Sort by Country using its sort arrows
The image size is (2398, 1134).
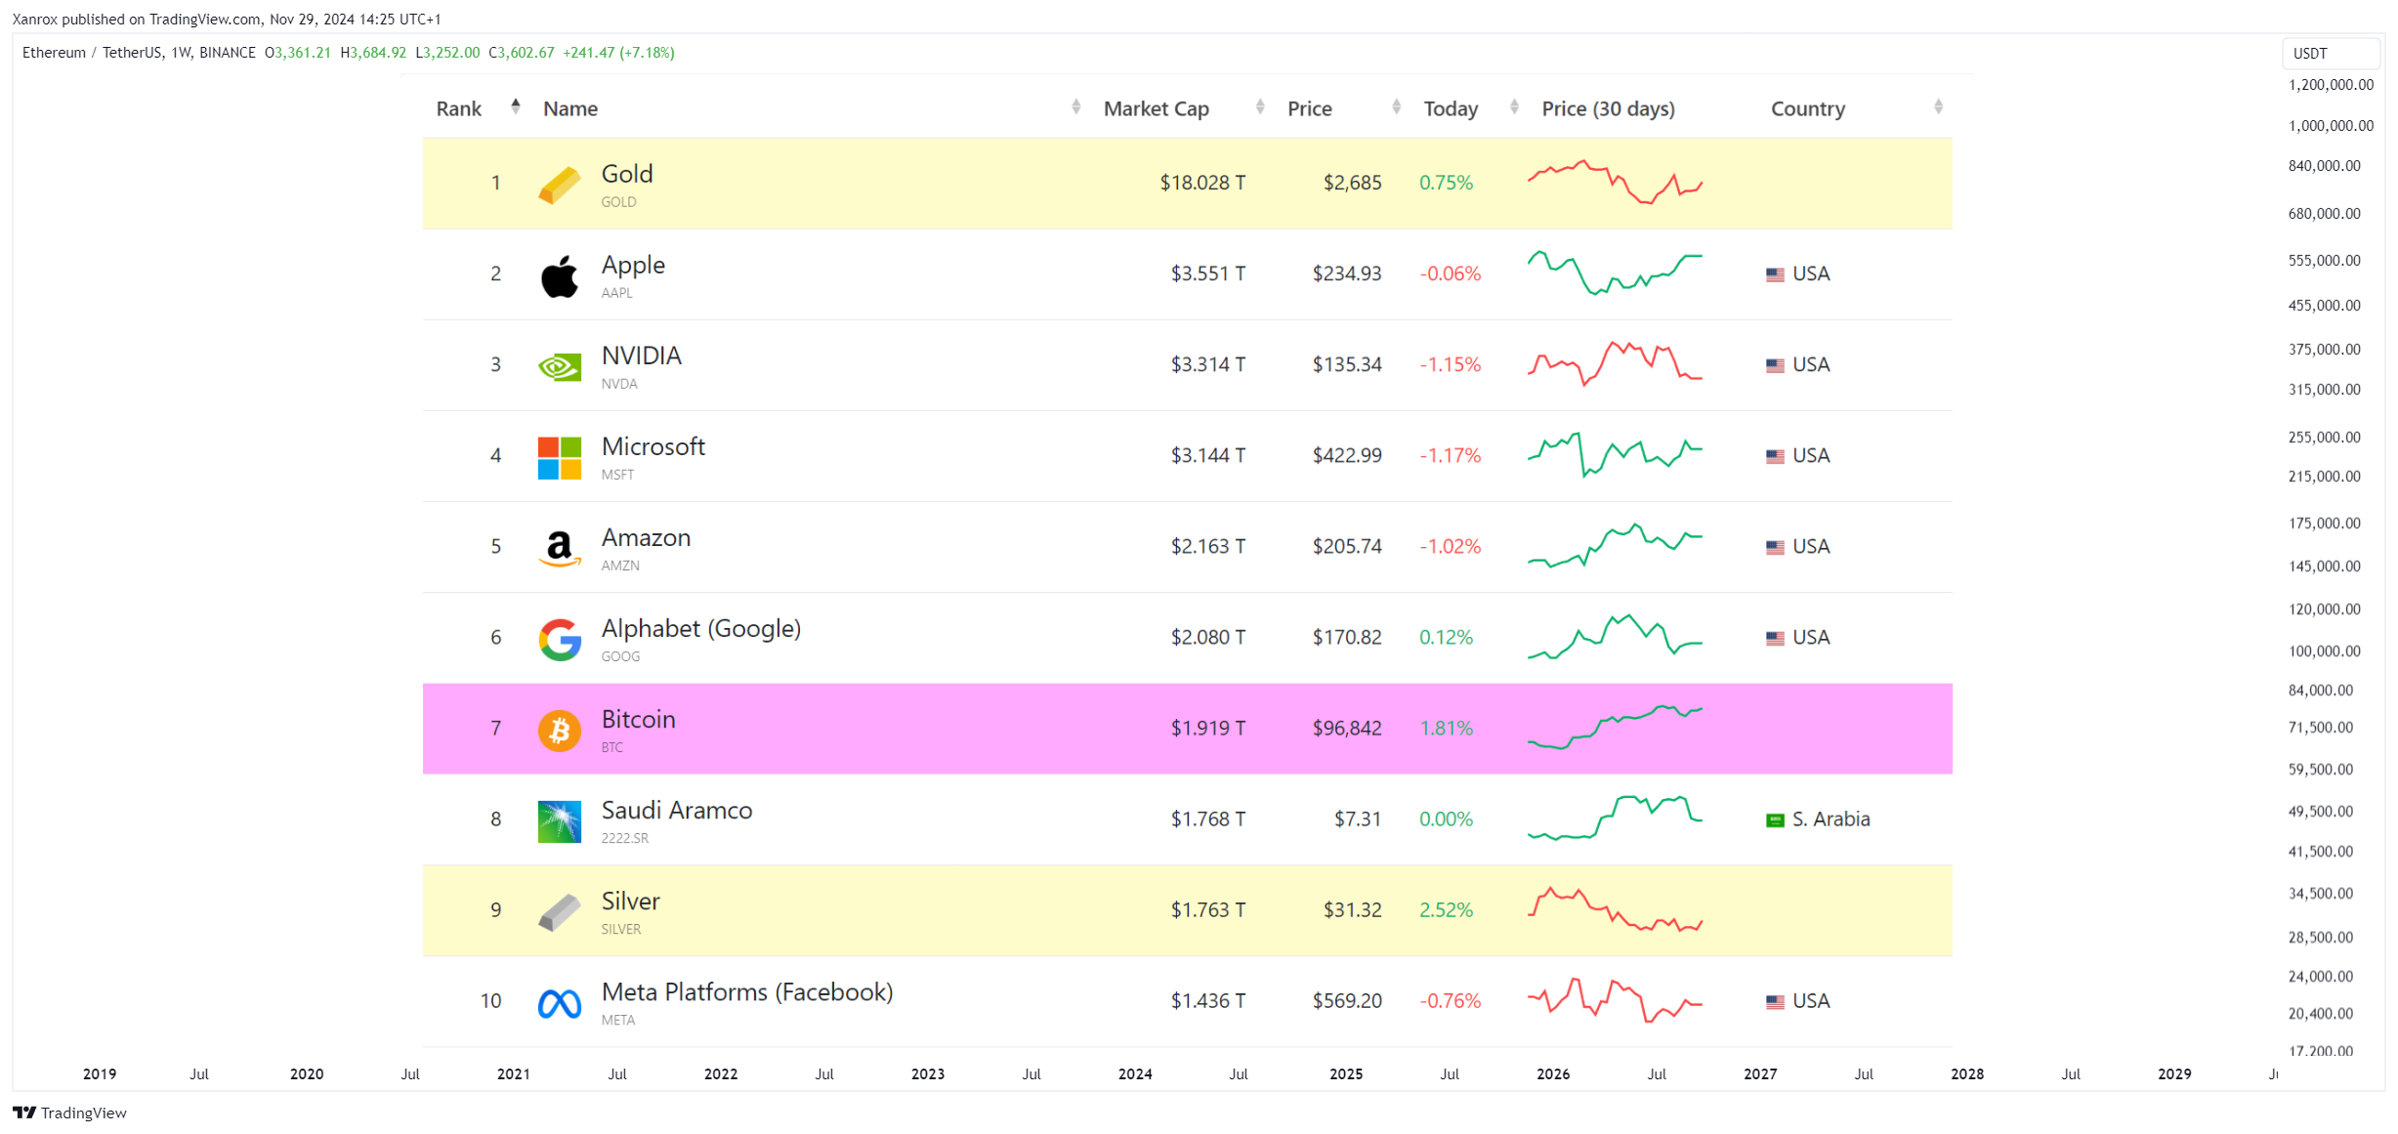click(x=1938, y=106)
